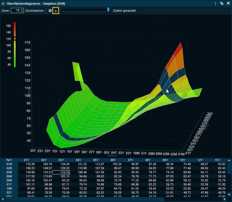Open chart settings gear icon
This screenshot has width=232, height=202.
50,11
